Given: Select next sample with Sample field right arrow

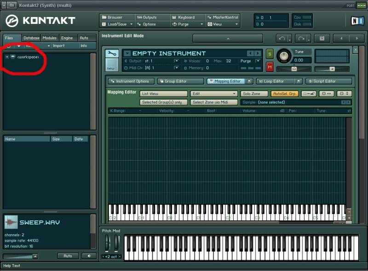Looking at the screenshot, I should coord(348,102).
